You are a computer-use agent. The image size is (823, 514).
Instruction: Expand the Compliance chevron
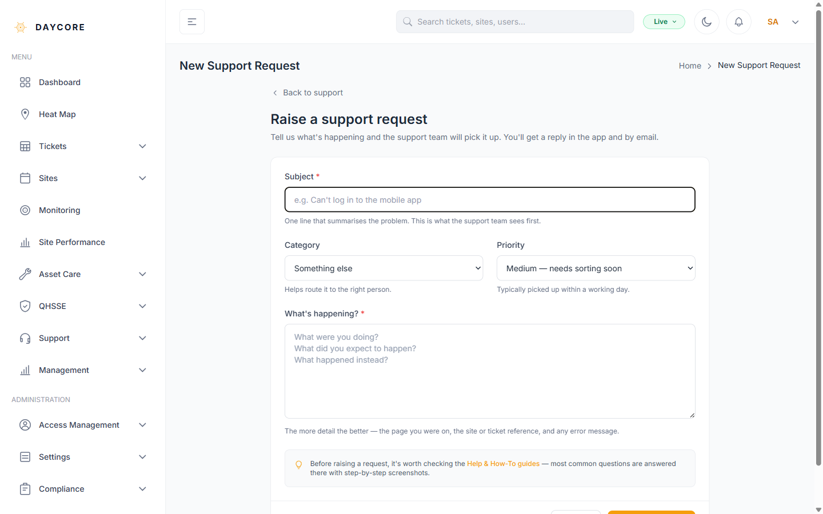[x=143, y=489]
